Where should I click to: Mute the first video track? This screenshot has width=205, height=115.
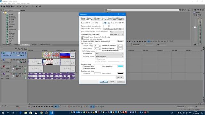point(23,53)
